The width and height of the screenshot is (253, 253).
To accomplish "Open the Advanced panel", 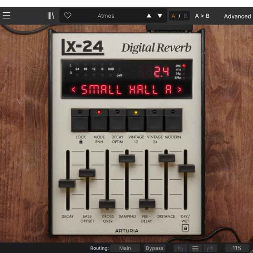I will click(x=237, y=16).
